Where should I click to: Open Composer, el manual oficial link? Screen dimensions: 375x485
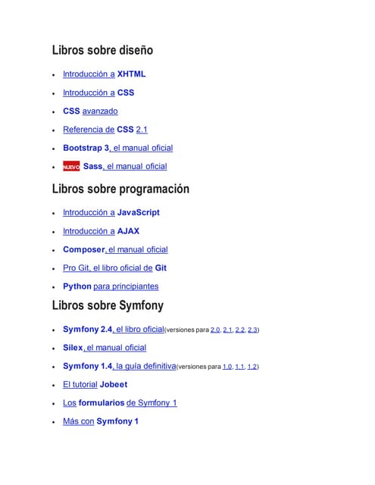coord(115,249)
